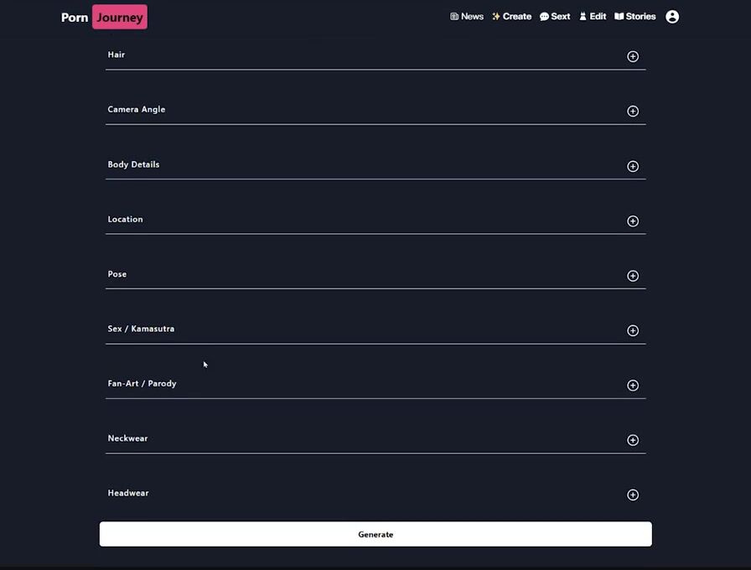
Task: Open the News nav link
Action: click(x=467, y=17)
